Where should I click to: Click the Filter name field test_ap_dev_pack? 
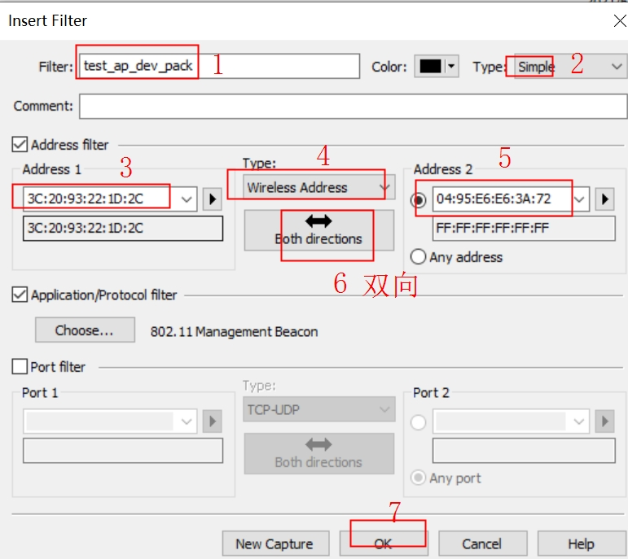219,66
